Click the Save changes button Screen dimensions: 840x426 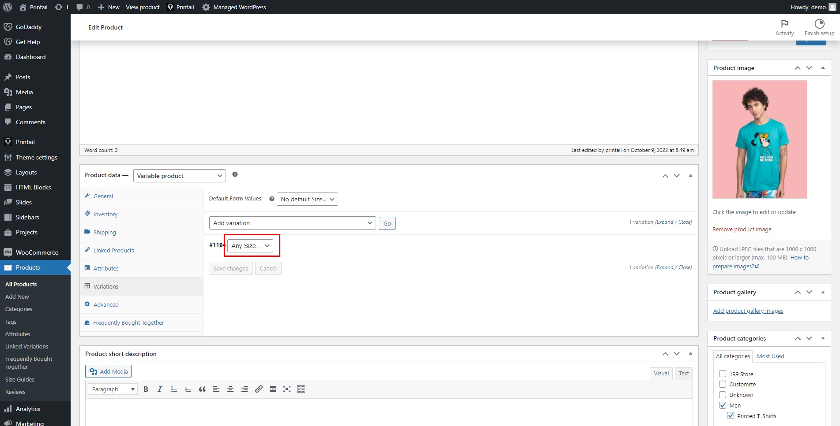230,268
